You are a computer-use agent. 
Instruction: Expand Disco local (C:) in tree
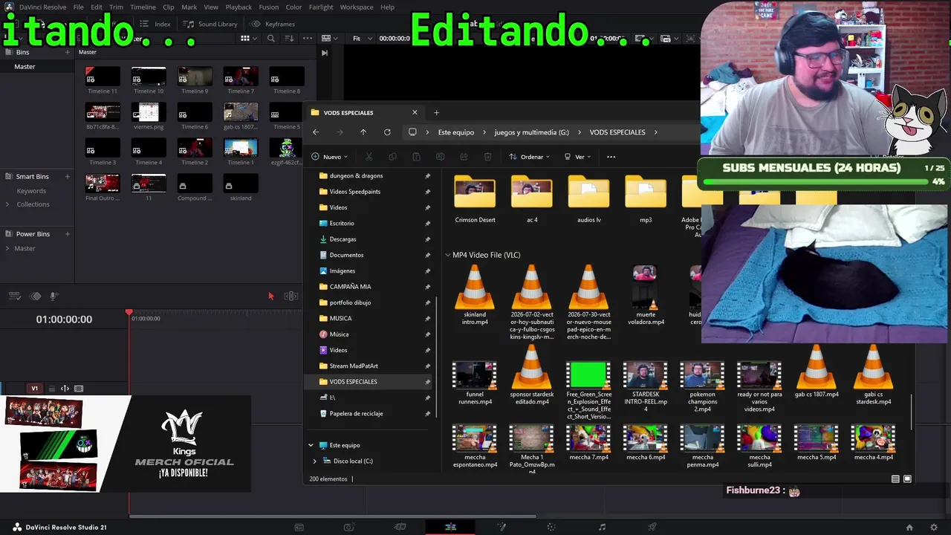314,461
